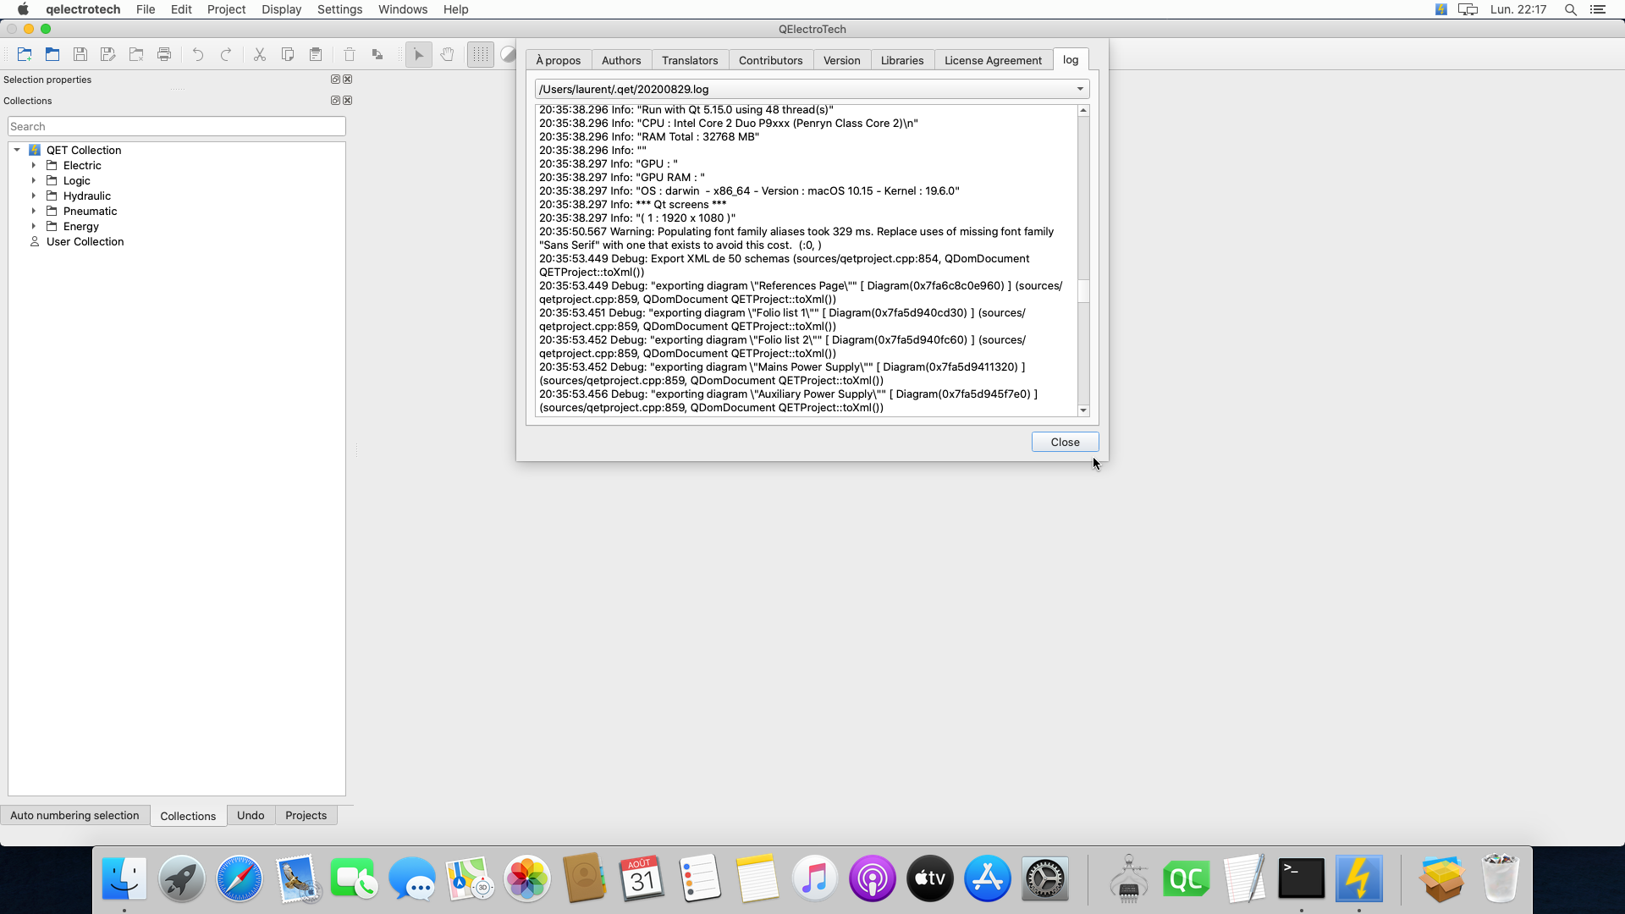Select the hand pan tool
This screenshot has width=1625, height=914.
click(447, 55)
